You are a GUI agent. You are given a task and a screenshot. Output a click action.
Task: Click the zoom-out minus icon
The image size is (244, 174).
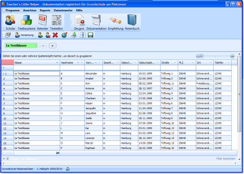click(x=198, y=56)
